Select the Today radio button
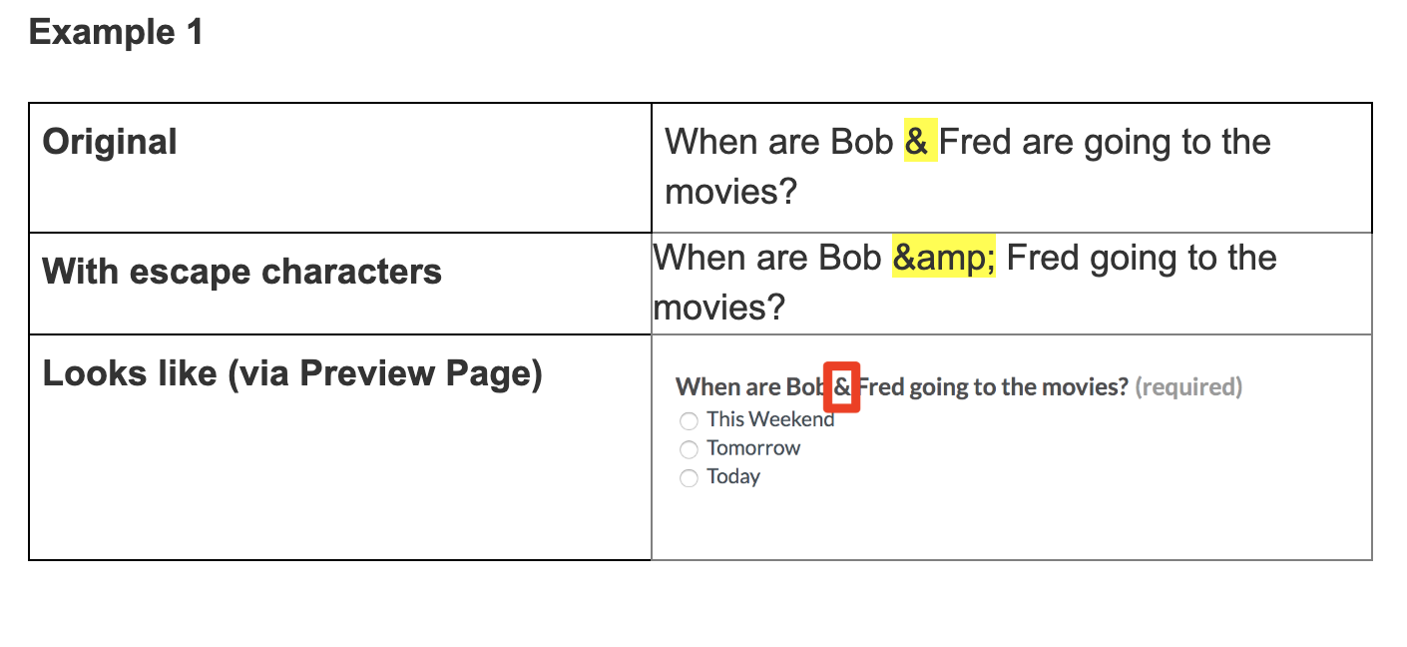This screenshot has width=1407, height=647. pos(689,478)
